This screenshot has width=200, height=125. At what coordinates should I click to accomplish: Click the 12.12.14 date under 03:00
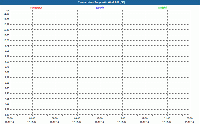[32, 122]
